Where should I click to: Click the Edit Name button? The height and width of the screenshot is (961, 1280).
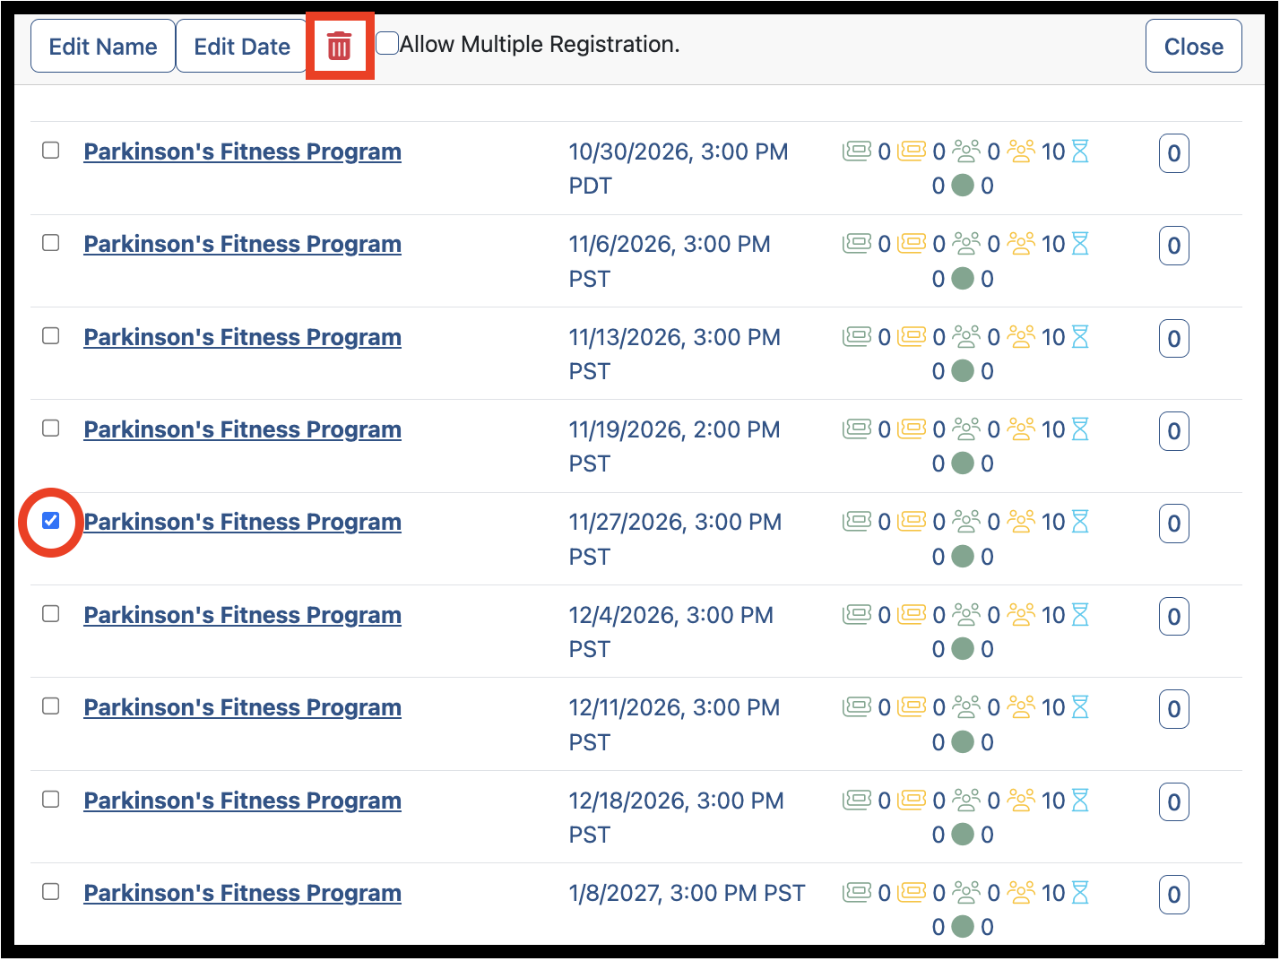(103, 47)
